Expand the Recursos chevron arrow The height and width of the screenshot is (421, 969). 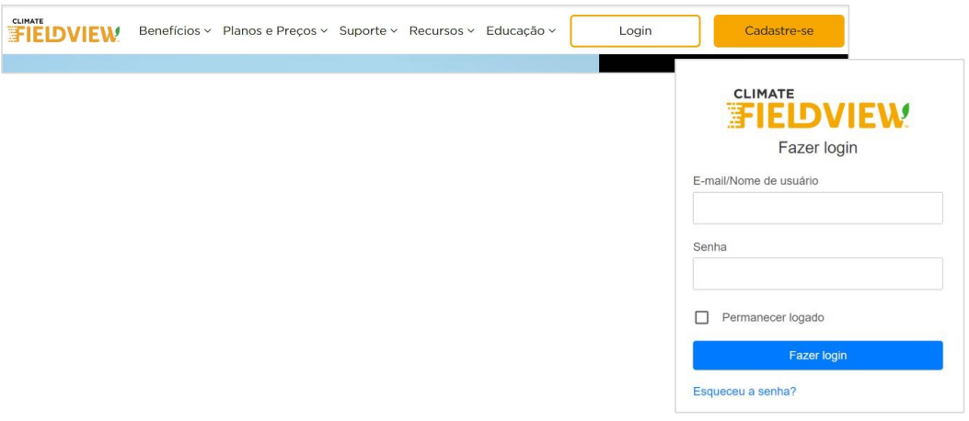click(471, 31)
